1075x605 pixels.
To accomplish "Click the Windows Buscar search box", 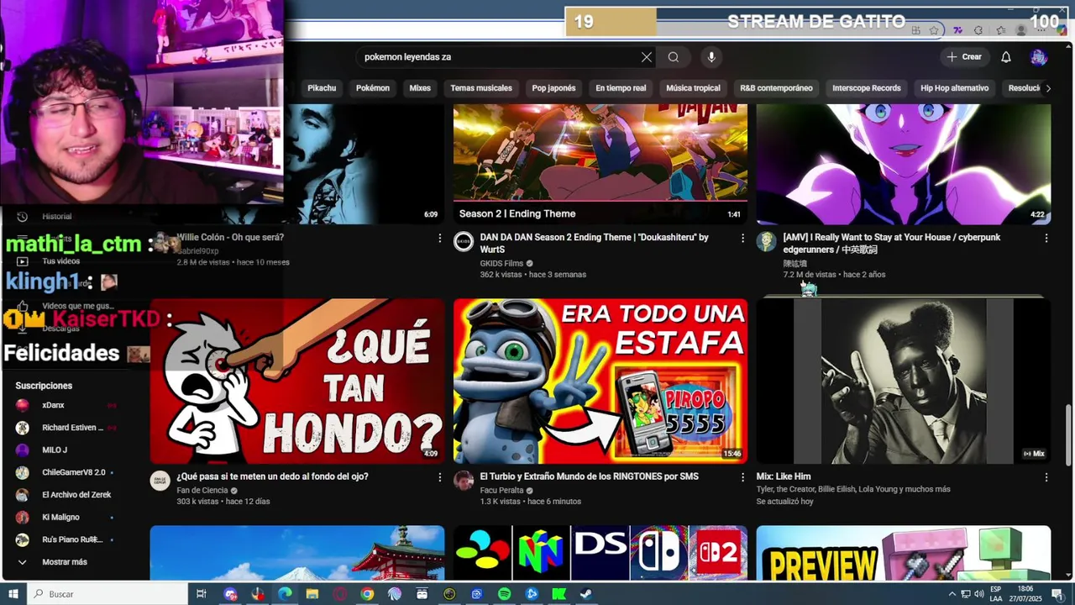I will point(108,594).
